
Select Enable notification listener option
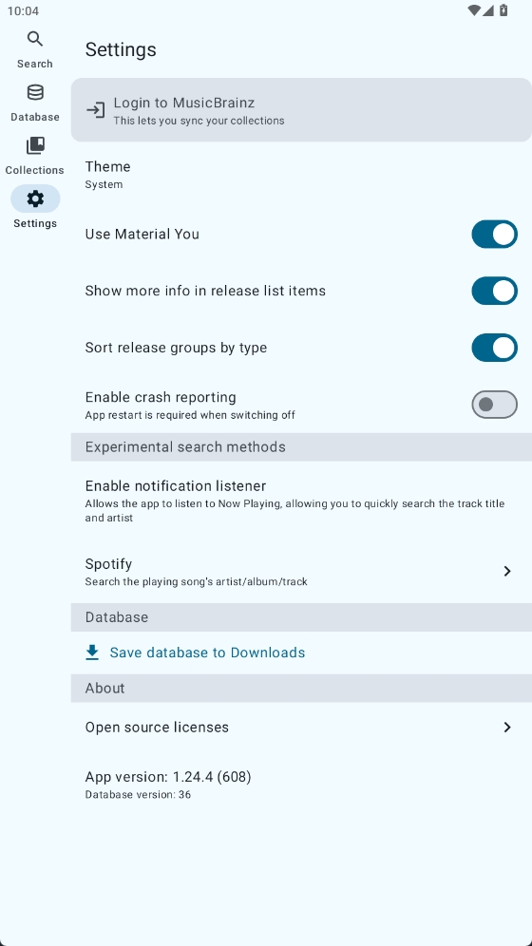pos(301,501)
